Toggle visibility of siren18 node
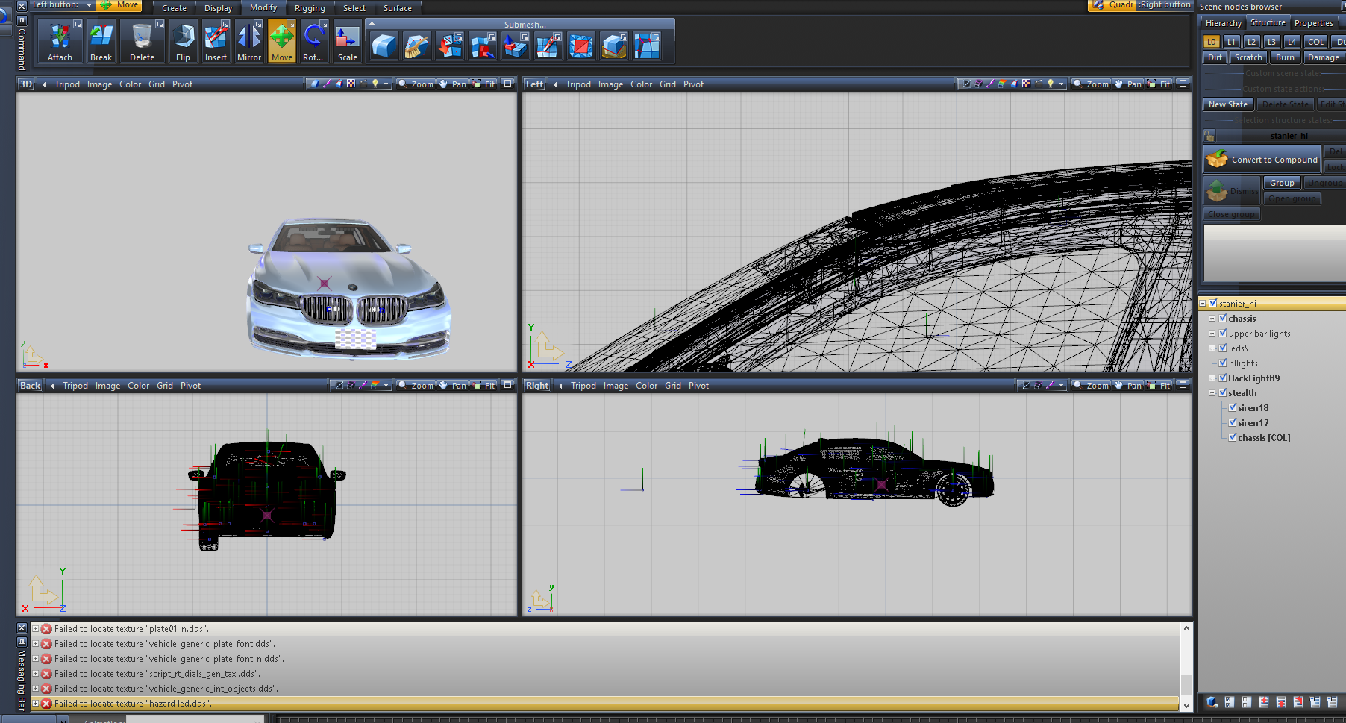 pyautogui.click(x=1233, y=407)
